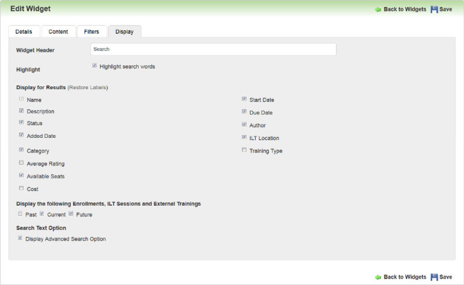Select the Display tab
Screen dimensions: 464x285
click(x=125, y=31)
